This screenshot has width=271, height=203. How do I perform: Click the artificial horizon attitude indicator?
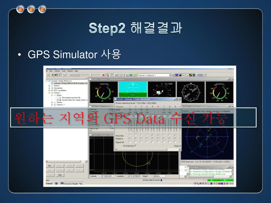click(x=133, y=89)
